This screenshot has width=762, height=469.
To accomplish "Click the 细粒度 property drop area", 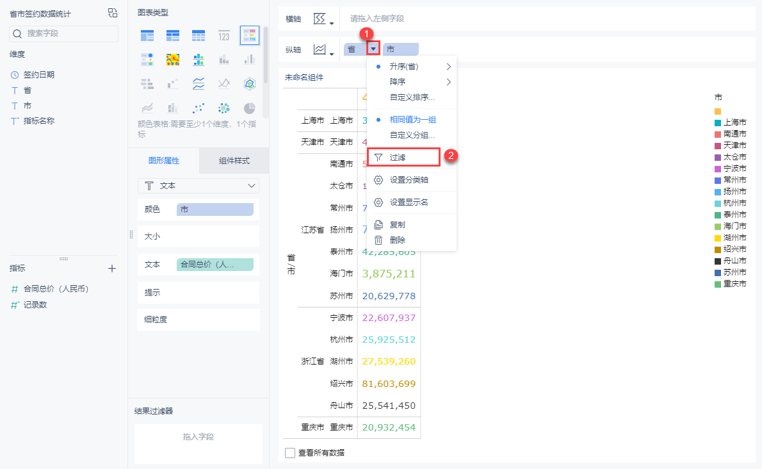I will click(x=199, y=319).
